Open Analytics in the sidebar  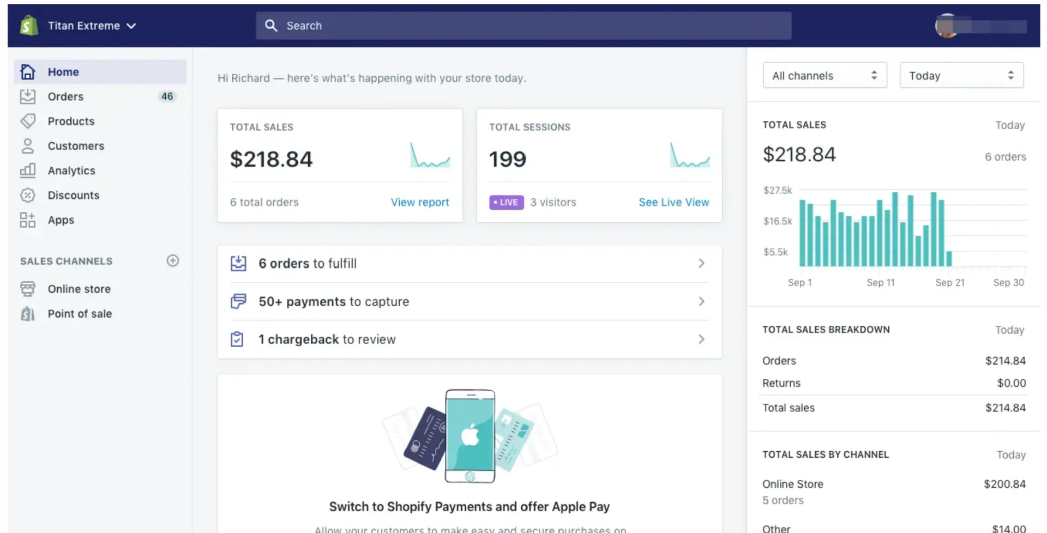pyautogui.click(x=71, y=171)
